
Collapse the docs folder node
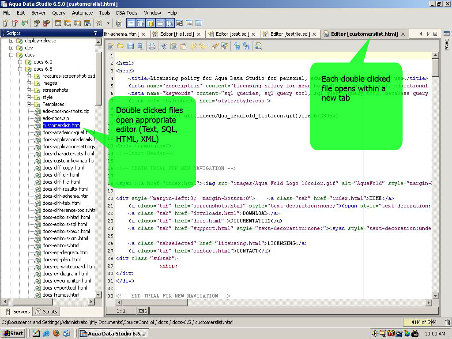point(11,55)
